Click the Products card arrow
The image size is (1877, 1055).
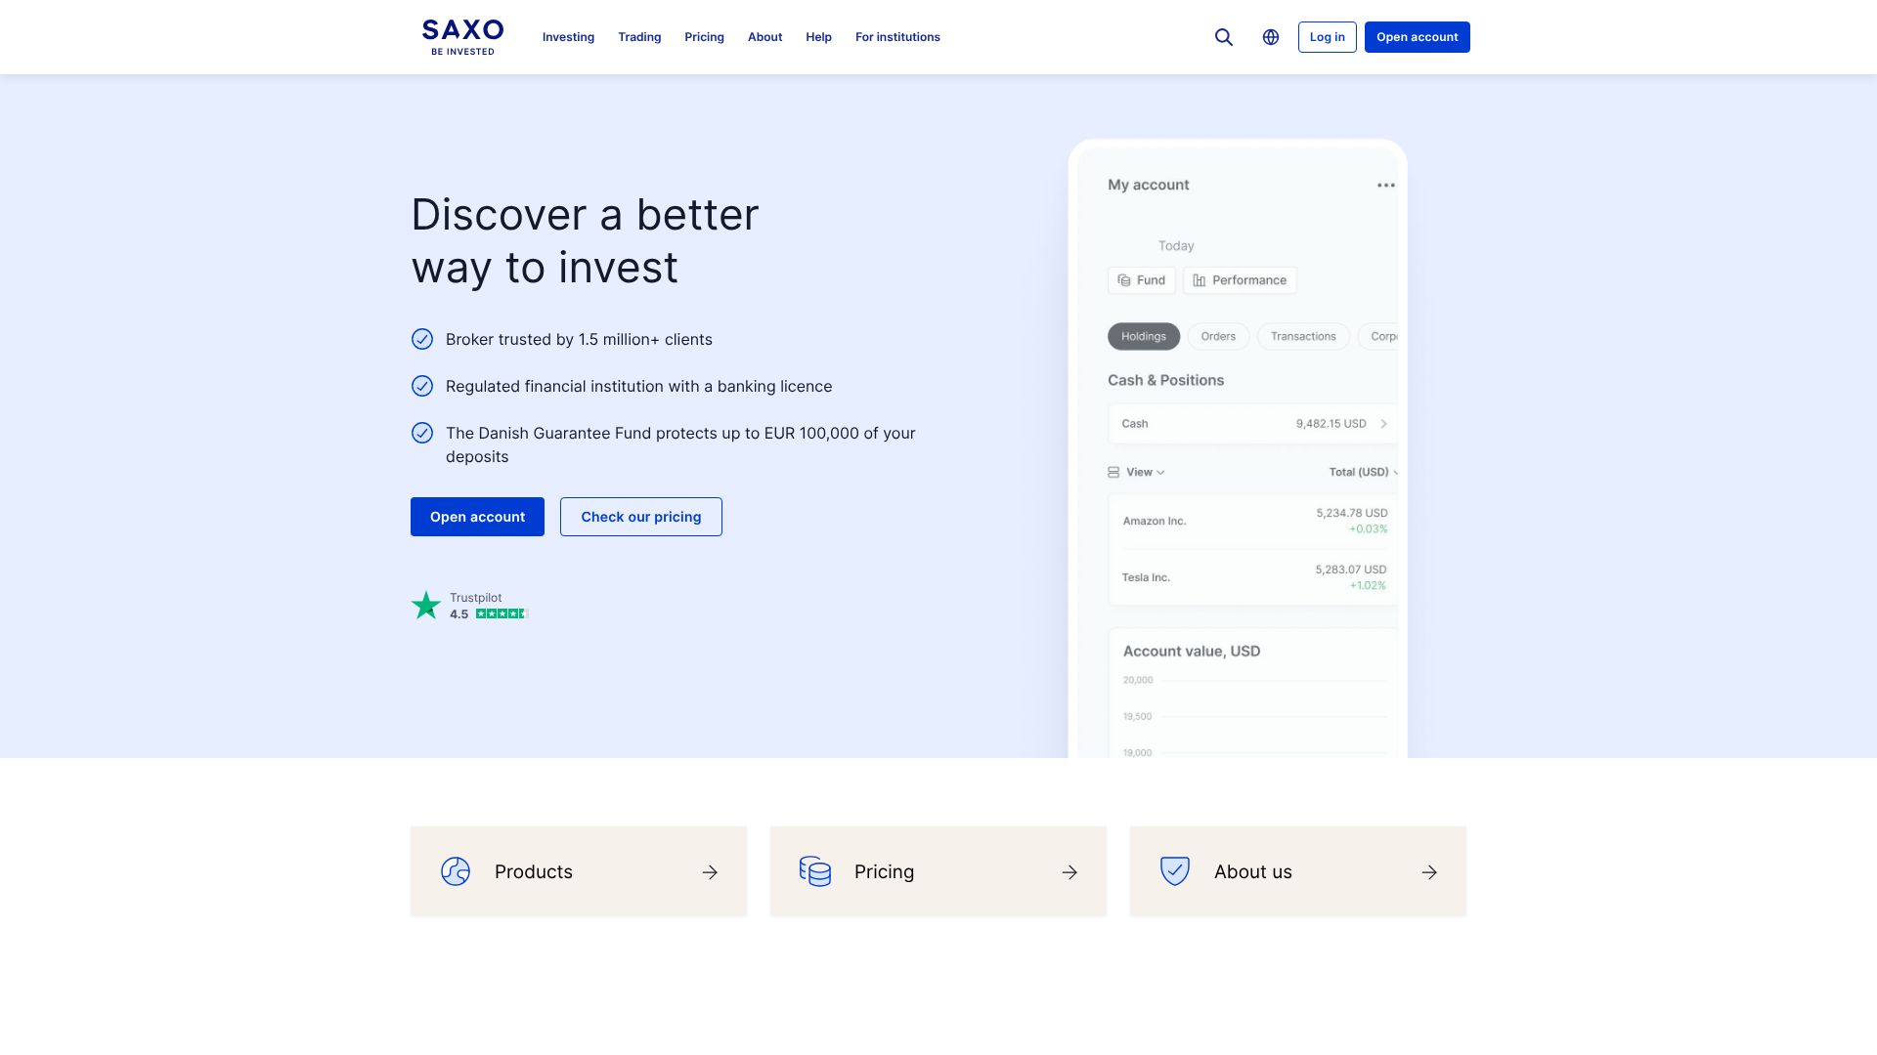(710, 872)
